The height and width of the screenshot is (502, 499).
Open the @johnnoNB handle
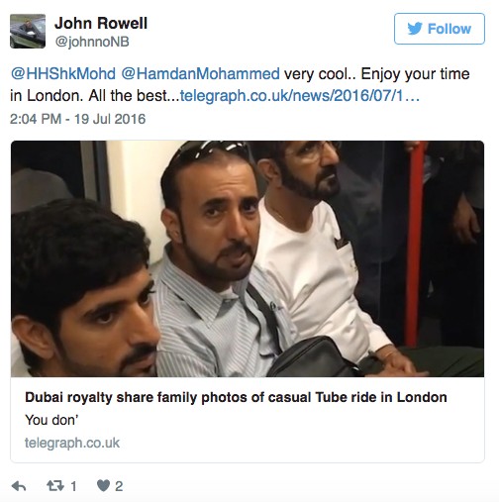[x=92, y=42]
